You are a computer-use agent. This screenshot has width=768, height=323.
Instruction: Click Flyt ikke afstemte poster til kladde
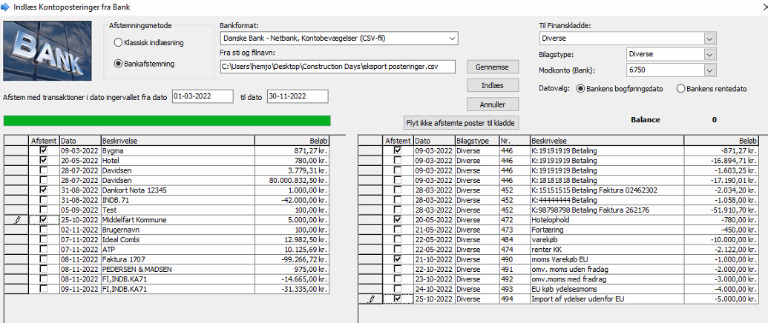(460, 122)
